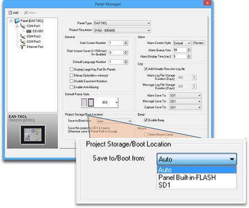Select COM Port2 in the tree
Screen dimensions: 249x208
pos(33,36)
